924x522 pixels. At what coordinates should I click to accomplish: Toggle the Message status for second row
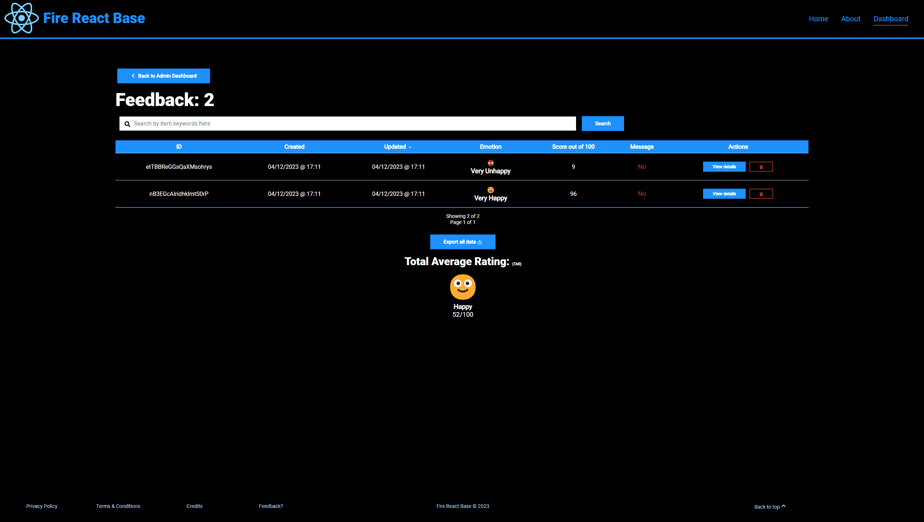click(642, 193)
